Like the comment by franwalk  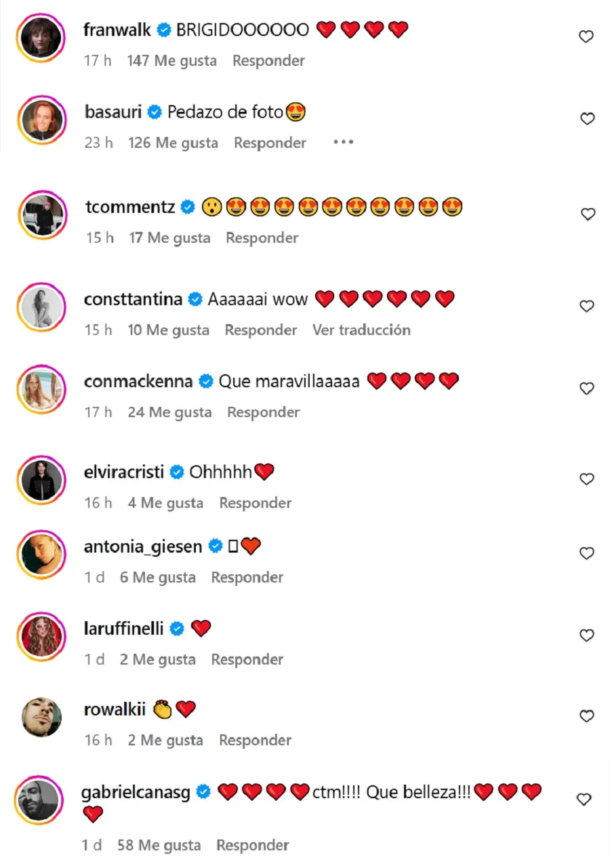(586, 37)
